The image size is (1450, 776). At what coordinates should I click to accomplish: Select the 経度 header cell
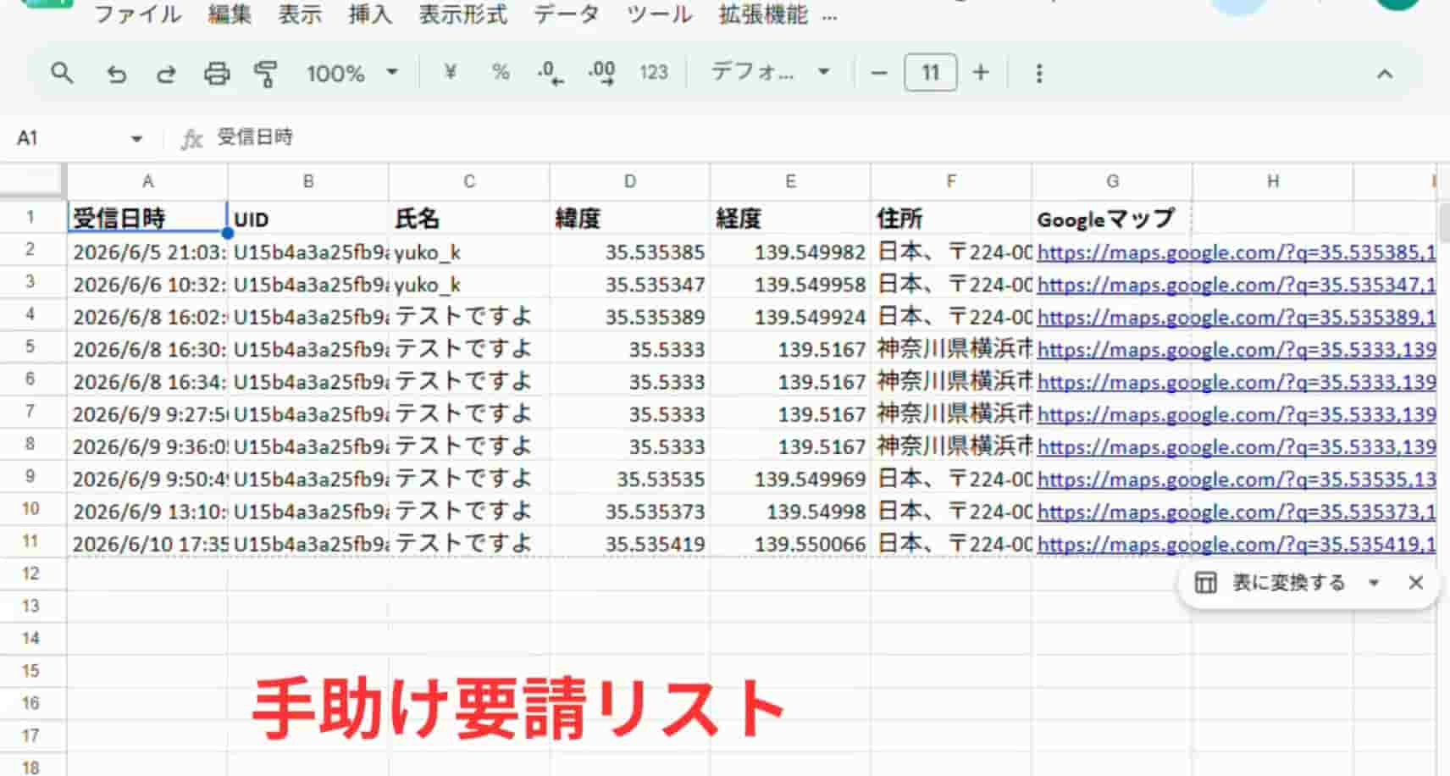pos(790,218)
